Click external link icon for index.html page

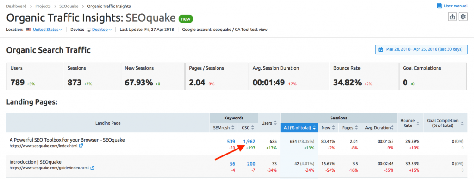pos(81,145)
